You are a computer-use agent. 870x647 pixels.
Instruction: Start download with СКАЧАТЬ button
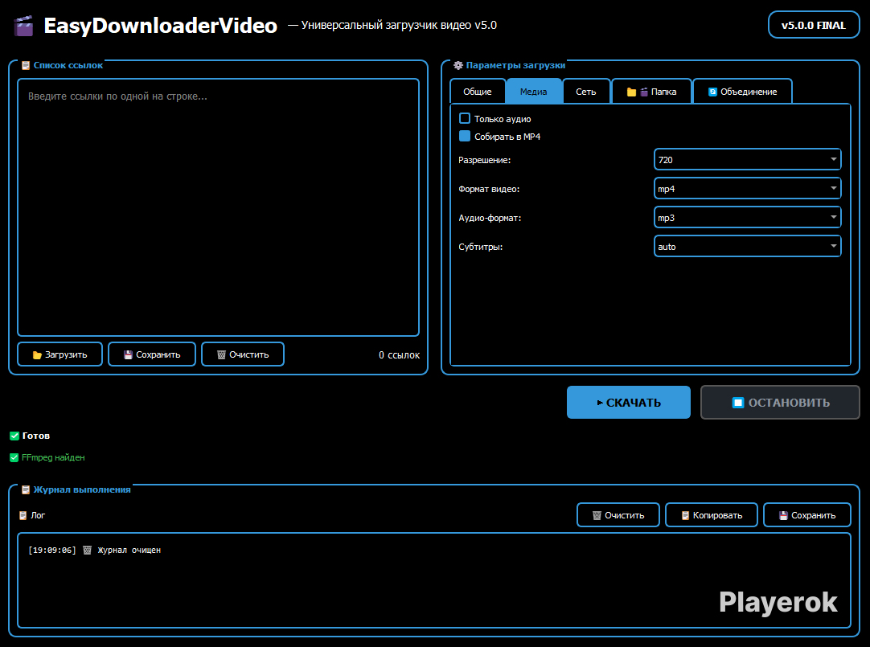pos(629,402)
